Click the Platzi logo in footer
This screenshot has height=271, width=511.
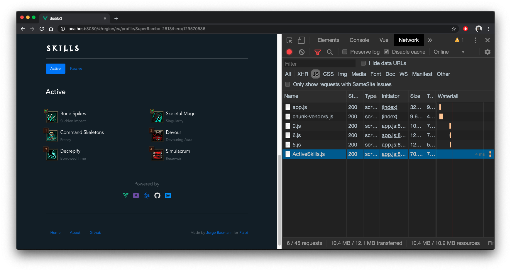tap(168, 195)
